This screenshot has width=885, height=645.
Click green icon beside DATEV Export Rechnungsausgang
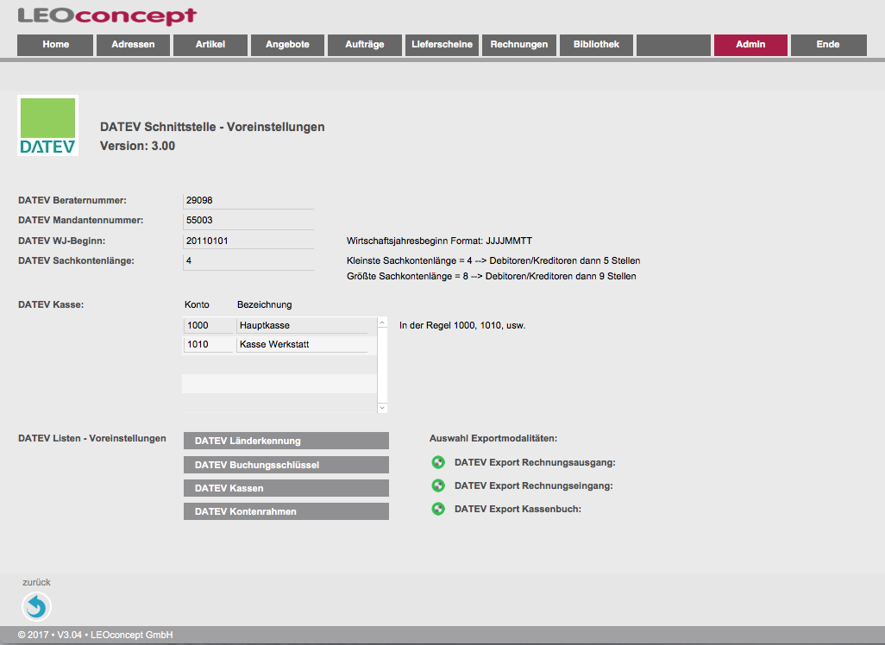438,462
